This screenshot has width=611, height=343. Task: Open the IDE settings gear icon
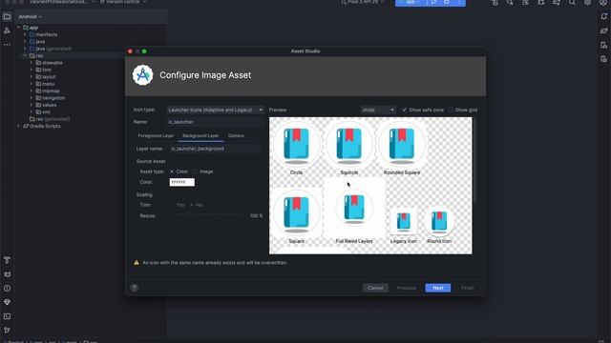[x=587, y=2]
